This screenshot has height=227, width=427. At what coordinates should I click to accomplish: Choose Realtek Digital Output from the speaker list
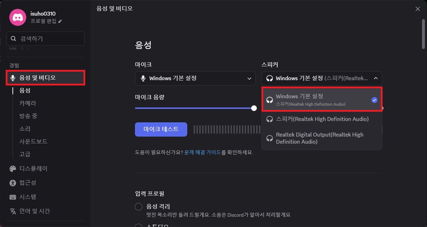[x=322, y=138]
